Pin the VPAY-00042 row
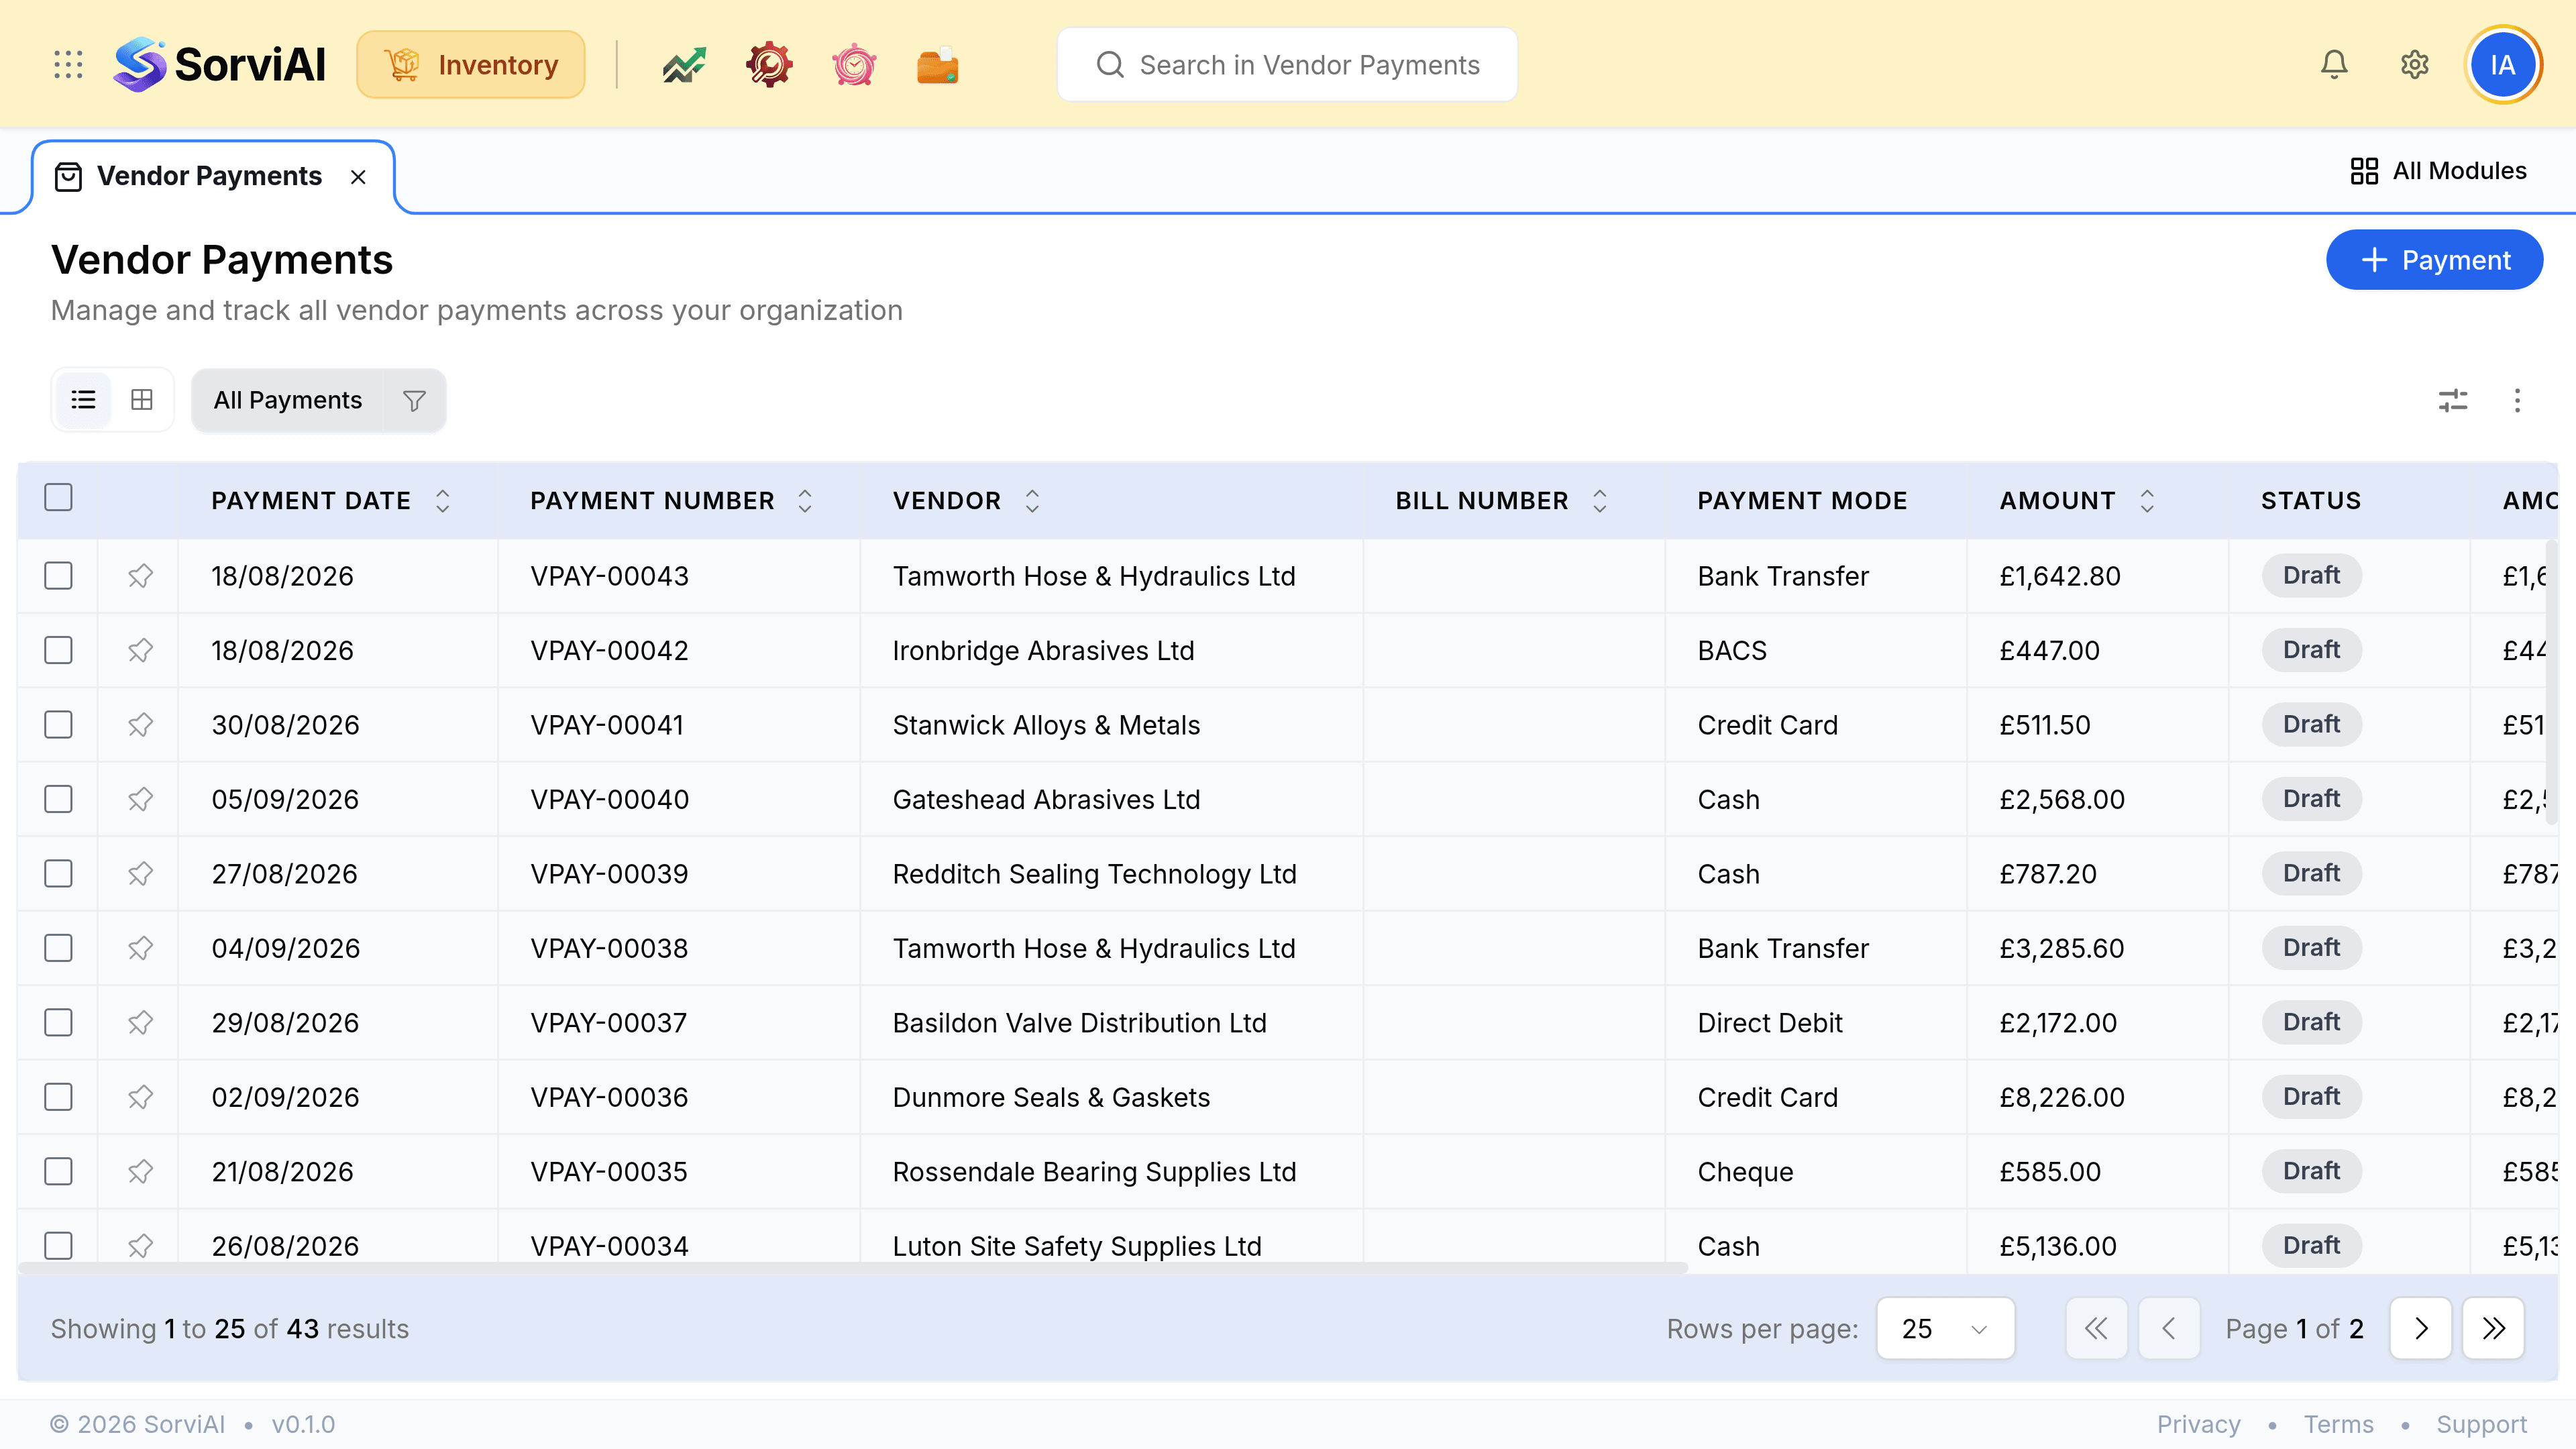 pyautogui.click(x=140, y=650)
